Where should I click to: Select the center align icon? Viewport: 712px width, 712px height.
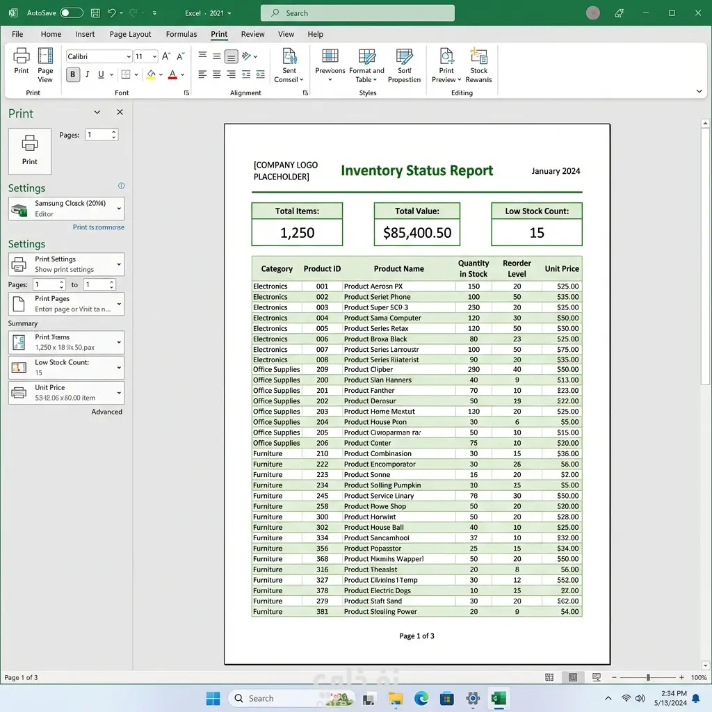(217, 75)
